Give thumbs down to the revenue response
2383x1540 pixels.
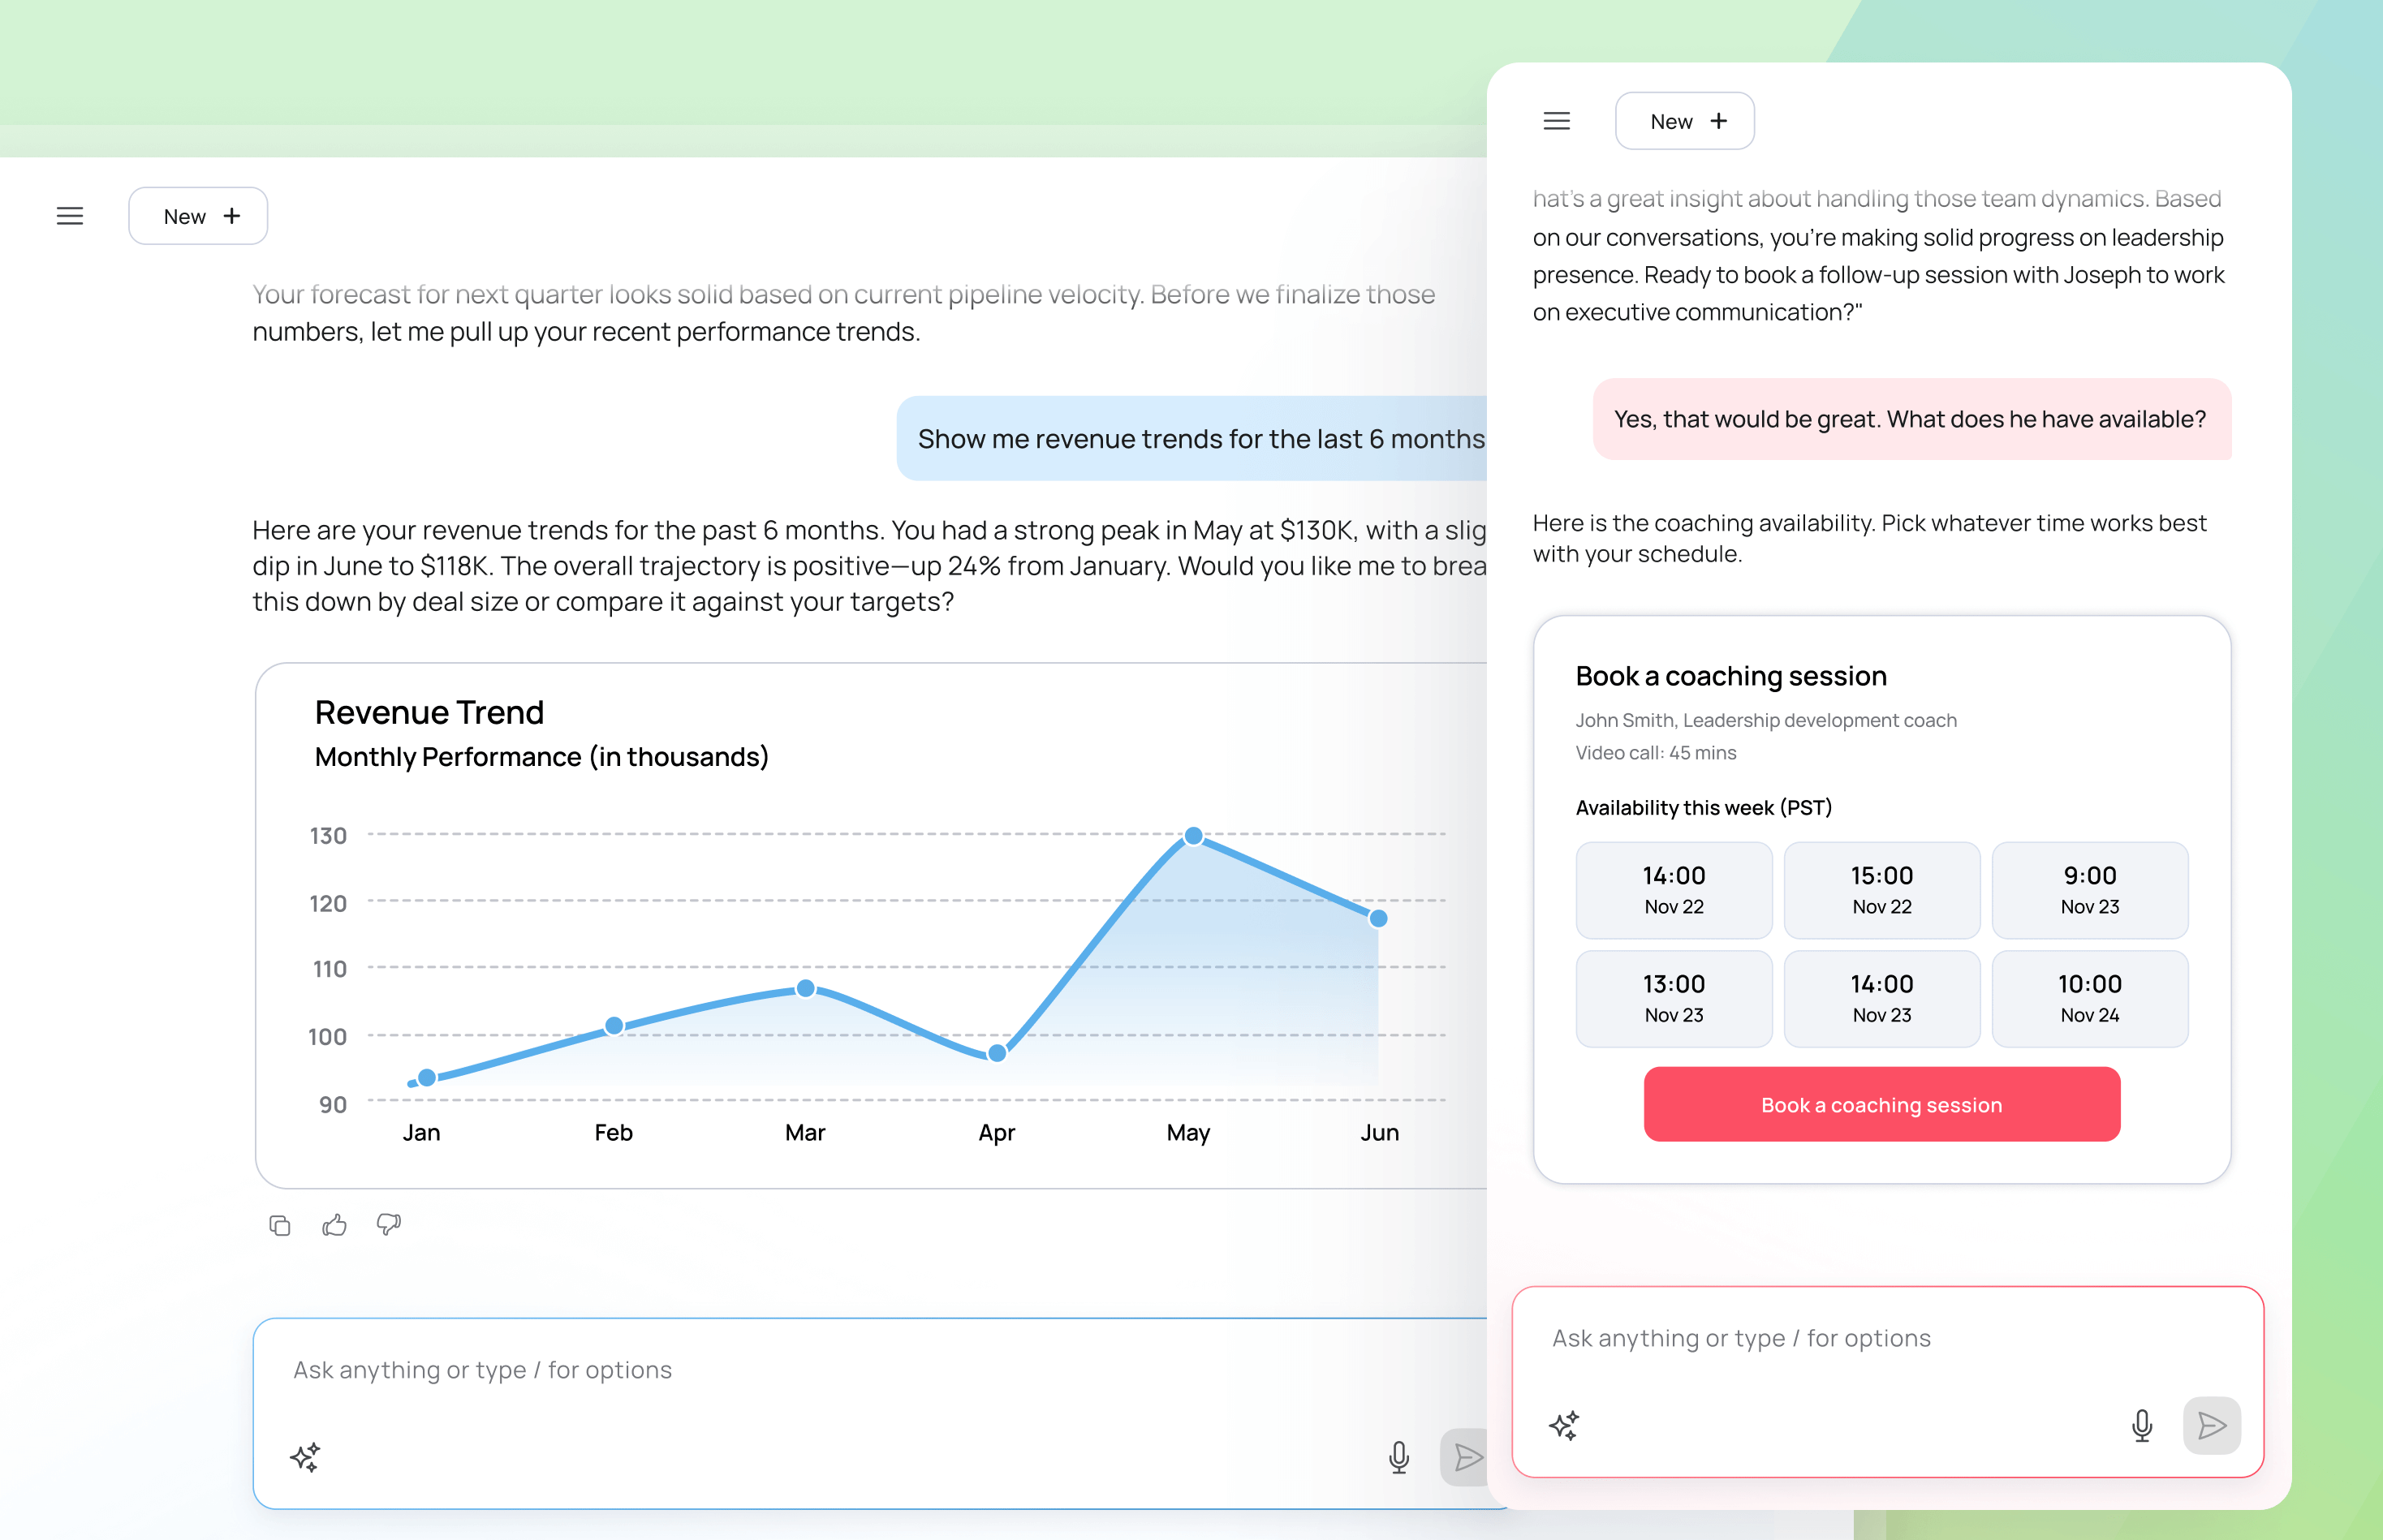tap(389, 1225)
